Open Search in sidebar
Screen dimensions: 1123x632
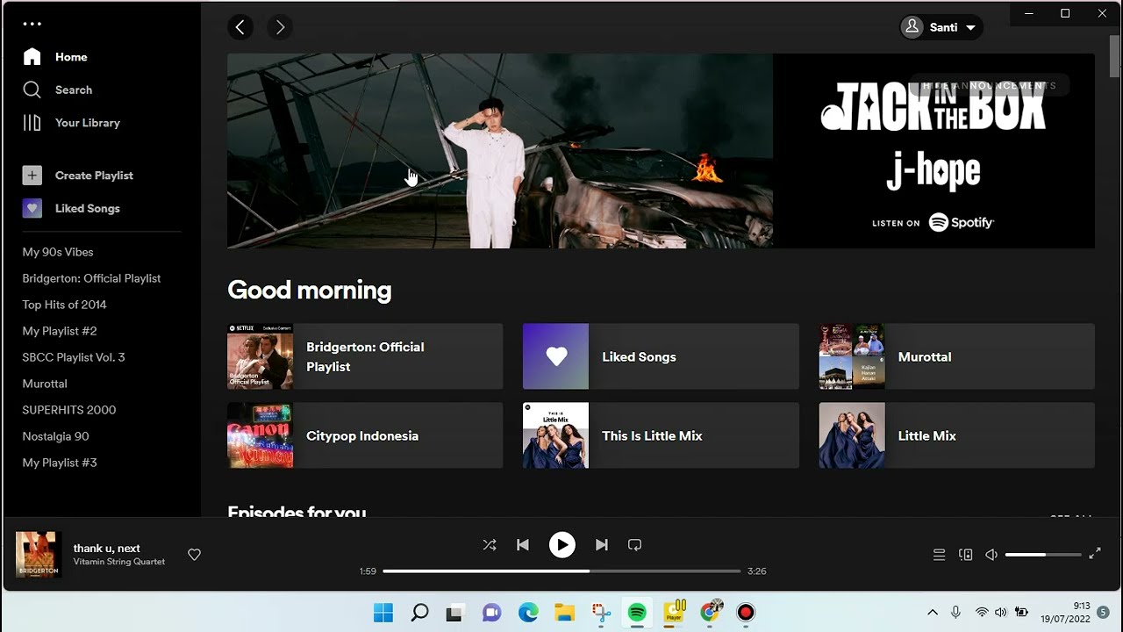57,90
